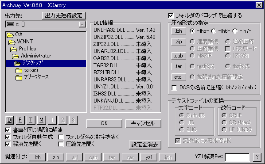The height and width of the screenshot is (164, 265).
Task: Click the .cab format button
Action: [179, 56]
